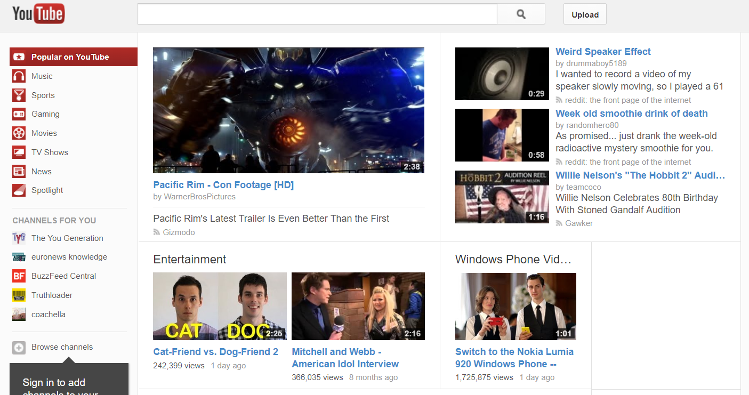Click the magnifying glass search button
This screenshot has height=395, width=749.
[x=521, y=14]
